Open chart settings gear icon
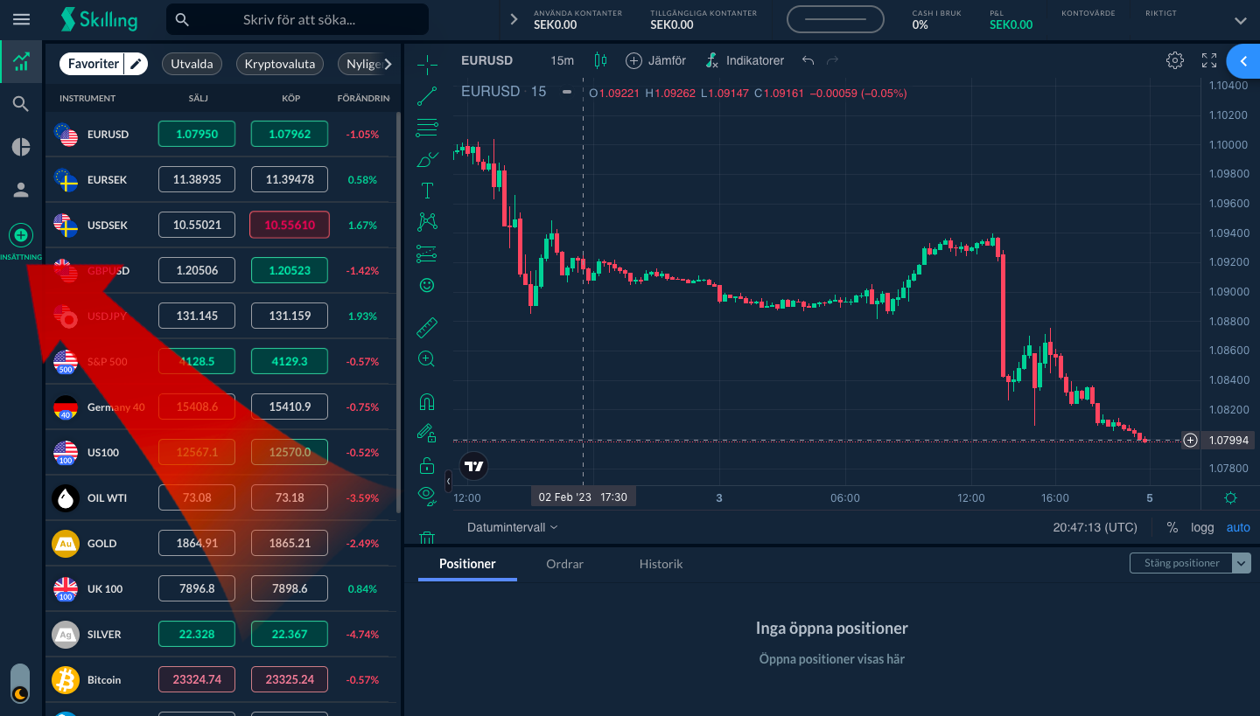The width and height of the screenshot is (1260, 716). click(1175, 60)
